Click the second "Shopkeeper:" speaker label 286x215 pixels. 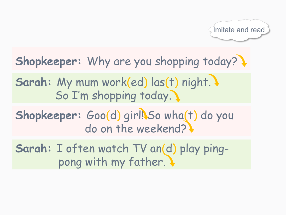pyautogui.click(x=48, y=116)
